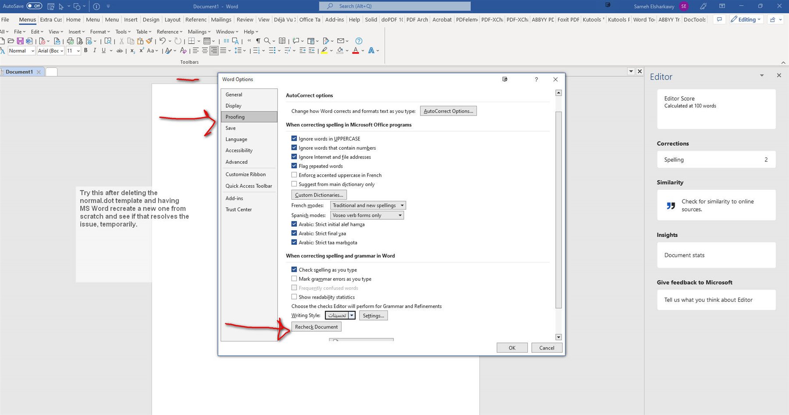Open file with the folder icon
Screen dimensions: 789x415
pyautogui.click(x=11, y=41)
